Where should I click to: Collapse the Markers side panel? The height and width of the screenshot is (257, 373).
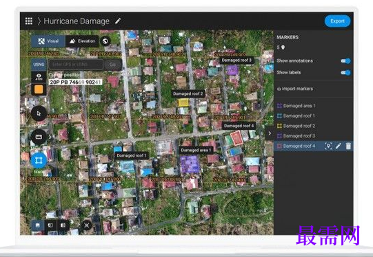270,133
